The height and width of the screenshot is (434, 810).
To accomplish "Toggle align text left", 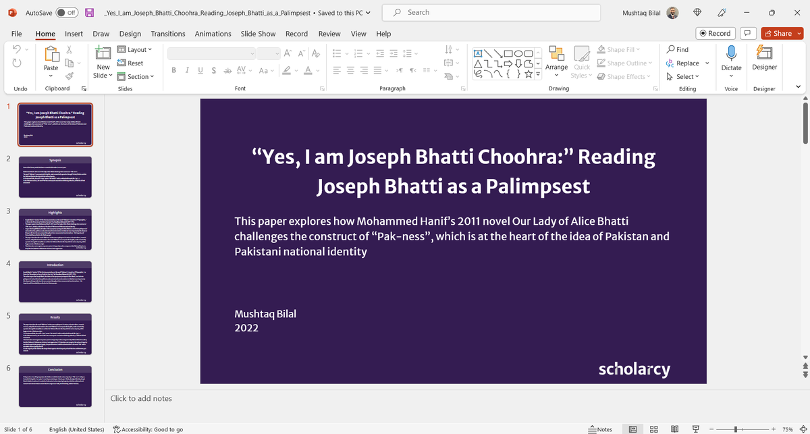I will (337, 70).
